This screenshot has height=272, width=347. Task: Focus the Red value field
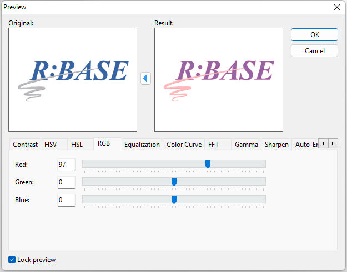click(66, 165)
